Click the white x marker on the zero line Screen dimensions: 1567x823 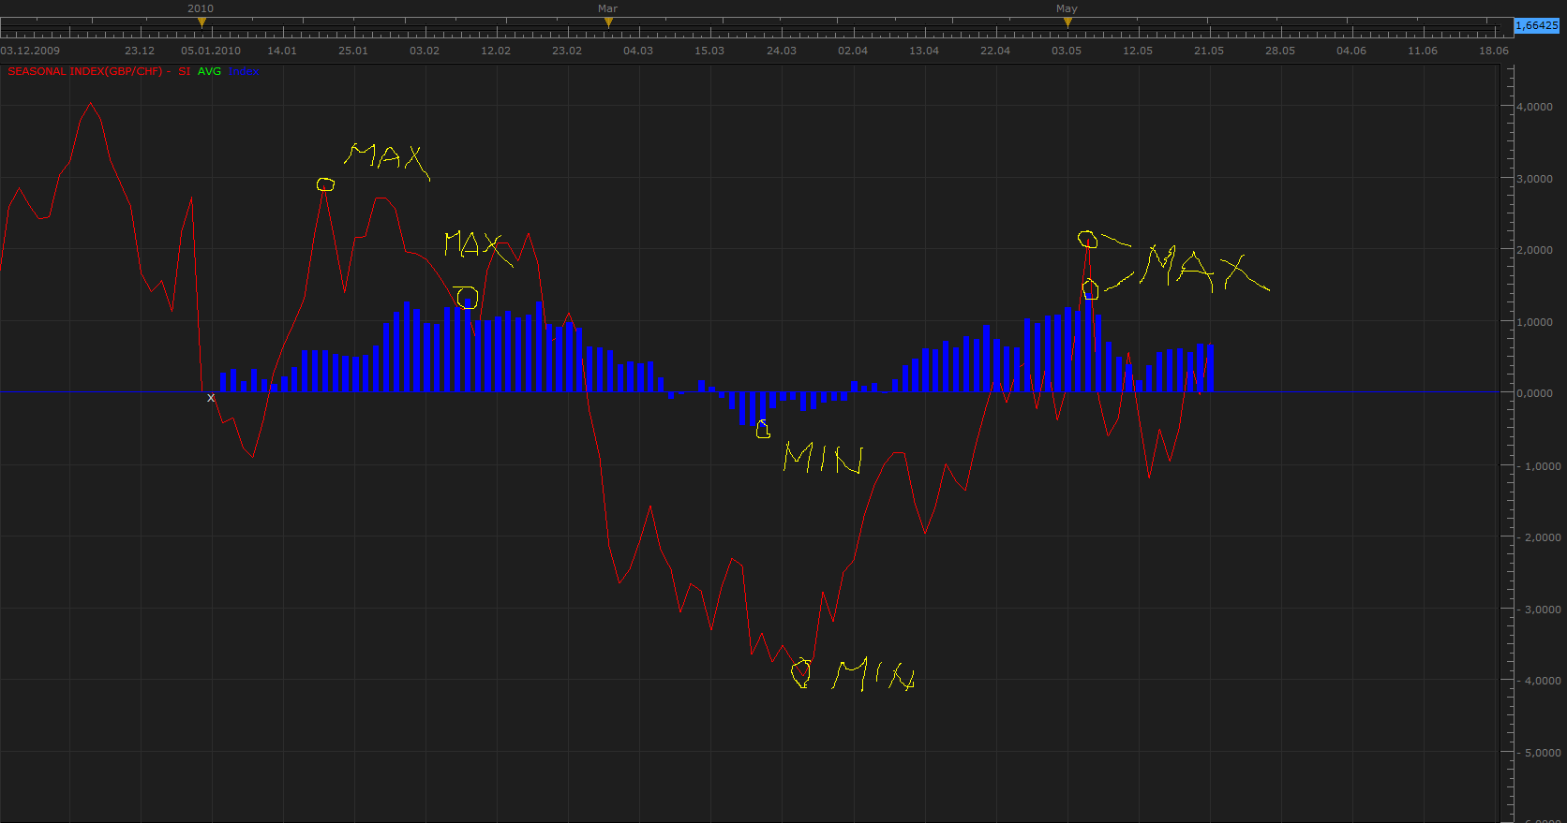coord(211,398)
